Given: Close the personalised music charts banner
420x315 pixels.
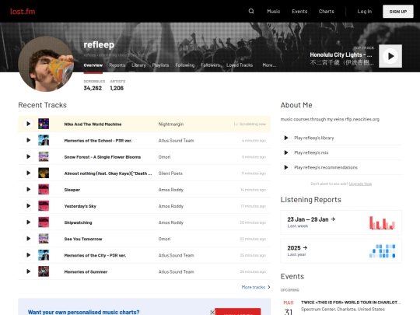Looking at the screenshot, I should 212,312.
